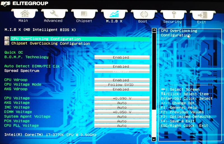The width and height of the screenshot is (224, 144).
Task: Expand arrow beside CPU OverClocking Configuration
Action: (x=7, y=38)
